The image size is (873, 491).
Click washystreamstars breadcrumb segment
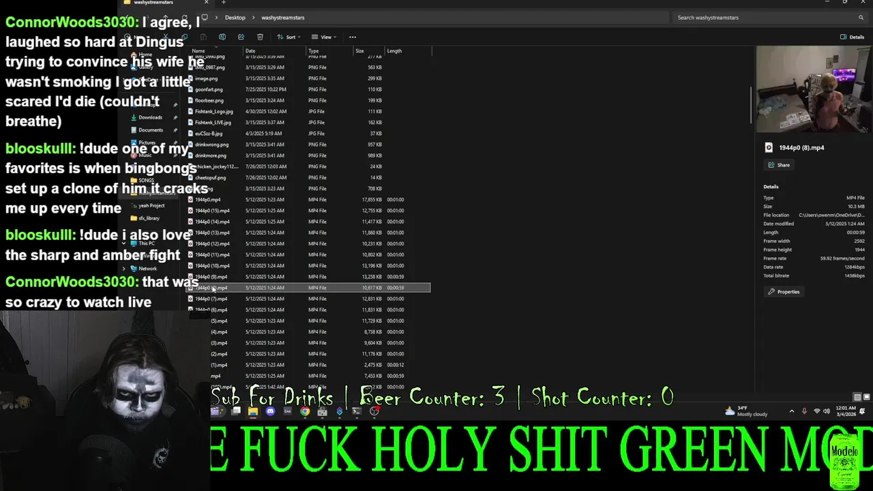pyautogui.click(x=283, y=17)
